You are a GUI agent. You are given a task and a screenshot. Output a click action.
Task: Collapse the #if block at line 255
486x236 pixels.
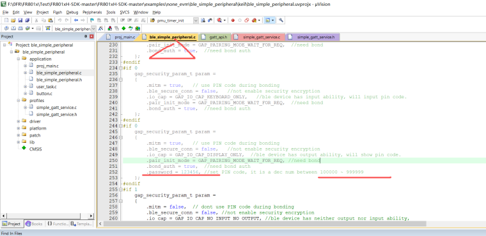click(x=121, y=189)
